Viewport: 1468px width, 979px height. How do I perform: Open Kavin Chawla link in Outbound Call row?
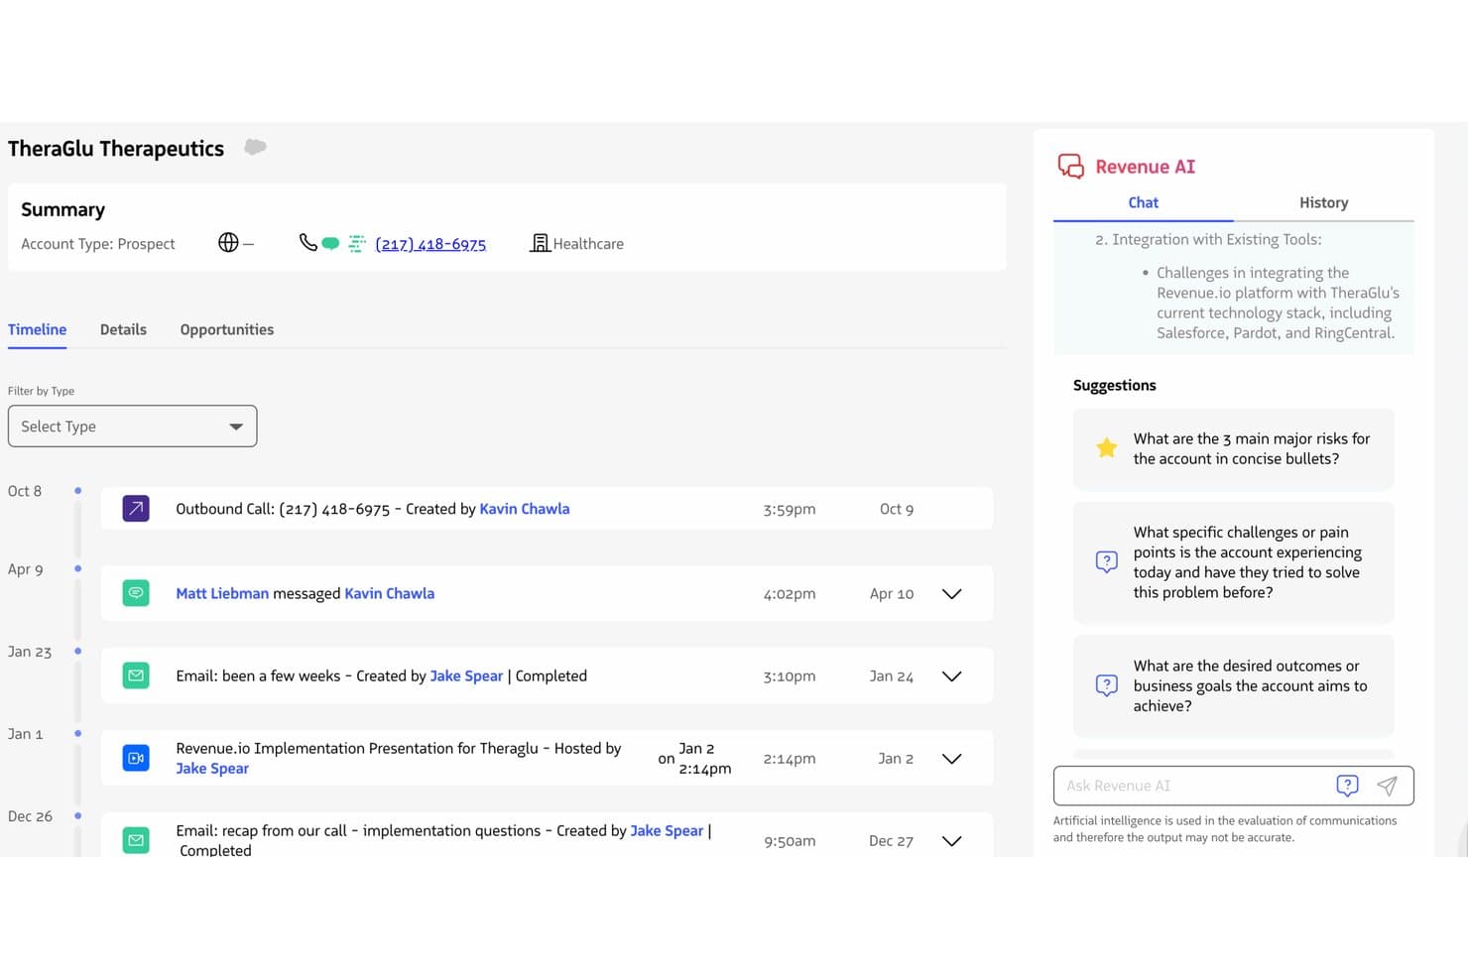(525, 509)
